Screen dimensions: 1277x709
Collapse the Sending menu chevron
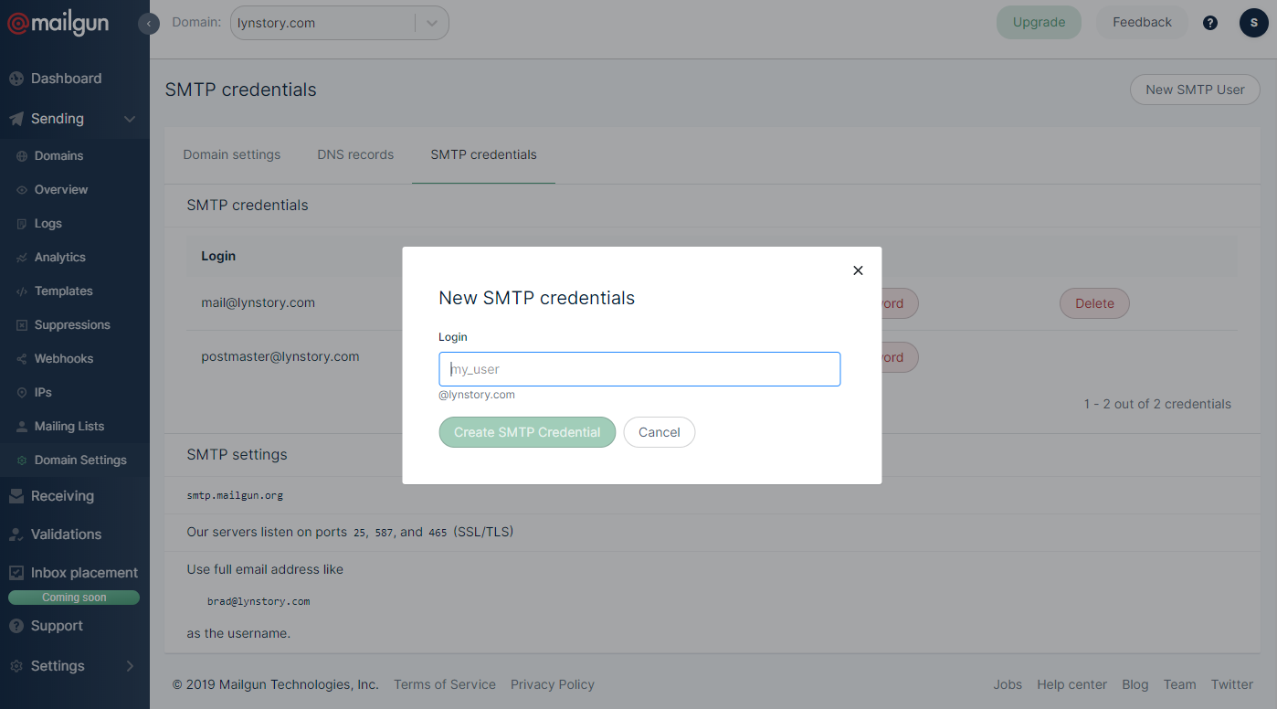tap(130, 119)
